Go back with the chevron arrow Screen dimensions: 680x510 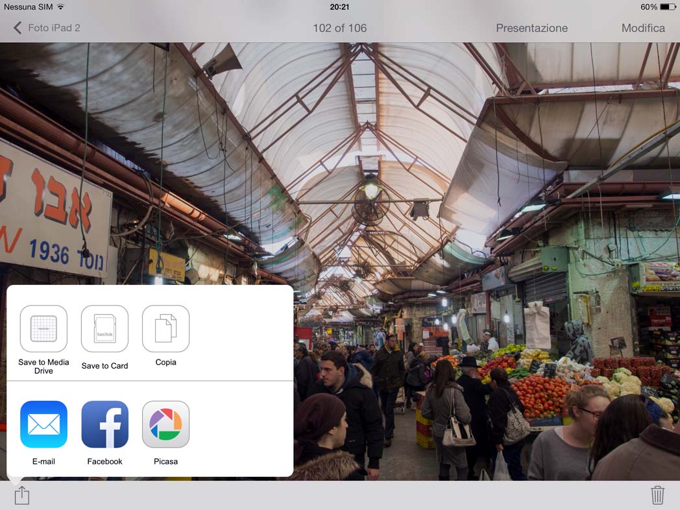click(18, 28)
